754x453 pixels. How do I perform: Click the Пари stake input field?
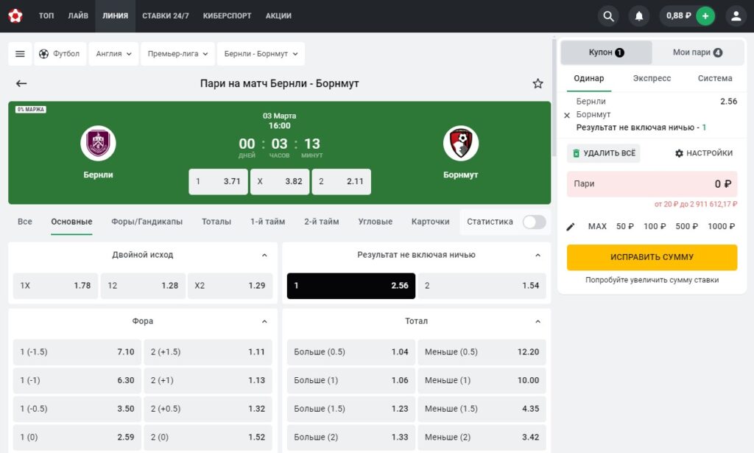point(652,183)
